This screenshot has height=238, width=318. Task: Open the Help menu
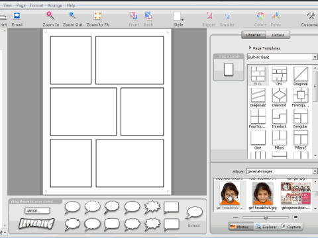(71, 5)
